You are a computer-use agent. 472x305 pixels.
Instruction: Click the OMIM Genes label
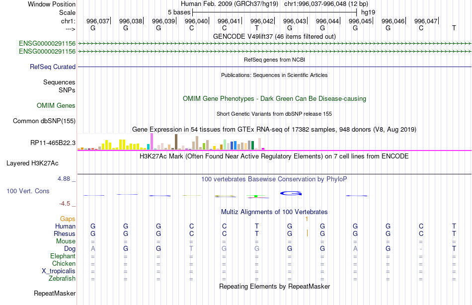pyautogui.click(x=56, y=105)
